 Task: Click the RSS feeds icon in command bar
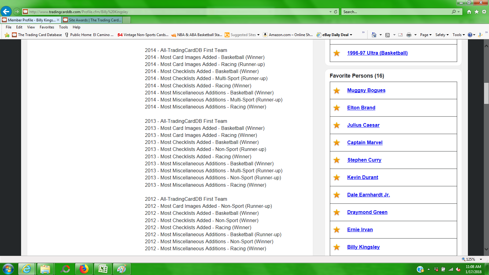[x=388, y=35]
